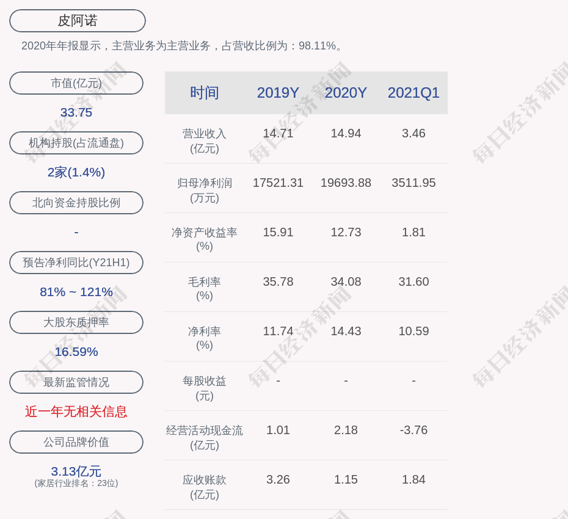Select the 北向资金持股比例 pill
Image resolution: width=568 pixels, height=519 pixels.
click(x=76, y=203)
